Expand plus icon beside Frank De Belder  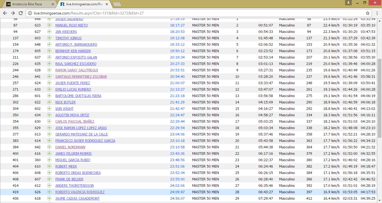pos(49,179)
